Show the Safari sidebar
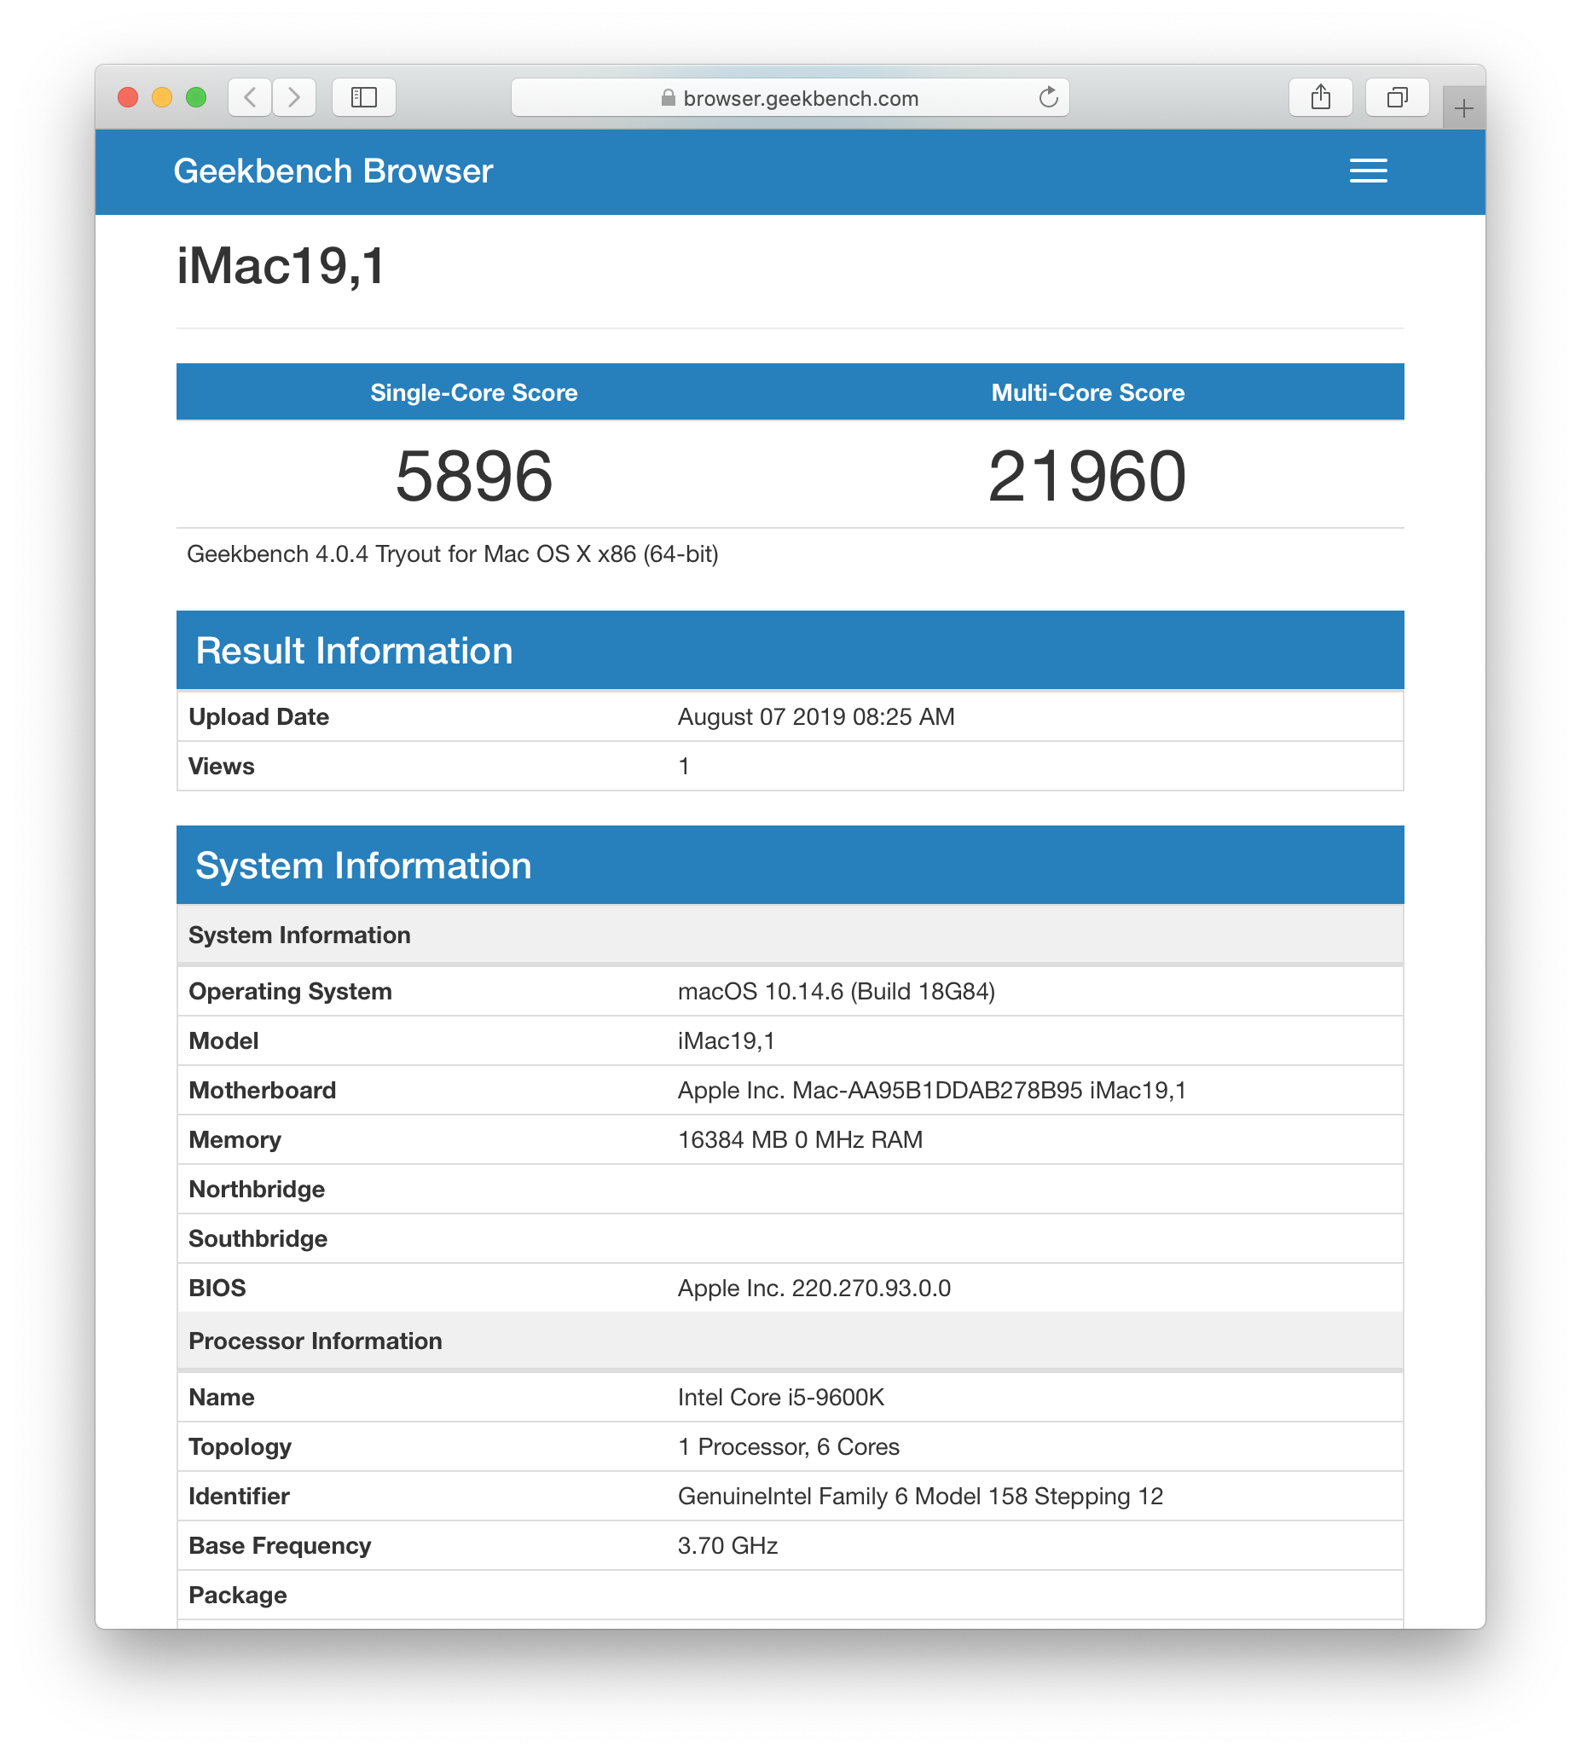The width and height of the screenshot is (1581, 1755). [364, 97]
